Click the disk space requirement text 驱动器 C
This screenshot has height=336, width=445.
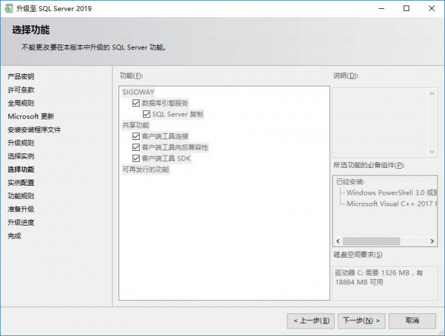[x=379, y=278]
